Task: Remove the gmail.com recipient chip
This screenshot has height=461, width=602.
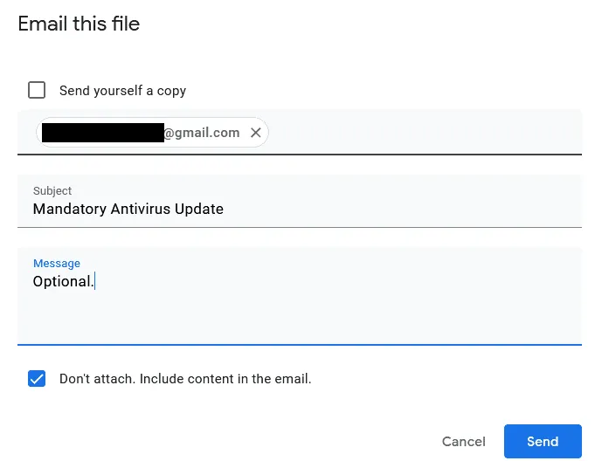Action: point(255,133)
